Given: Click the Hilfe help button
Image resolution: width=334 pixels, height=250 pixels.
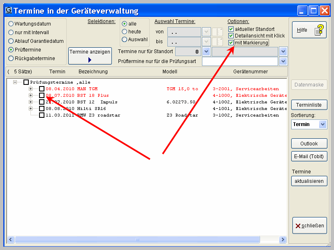Looking at the screenshot, I should 309,30.
